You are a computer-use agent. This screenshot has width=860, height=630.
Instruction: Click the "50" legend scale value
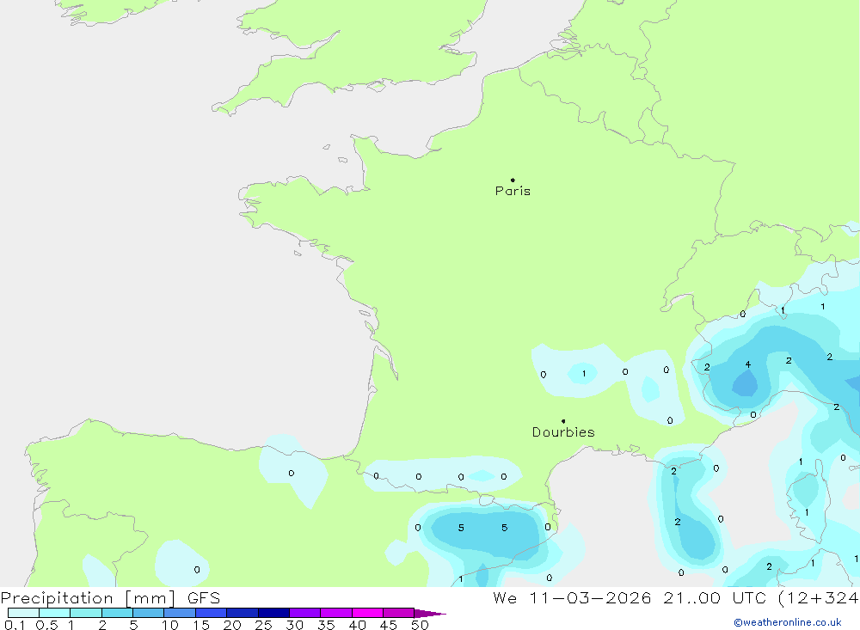pos(420,625)
